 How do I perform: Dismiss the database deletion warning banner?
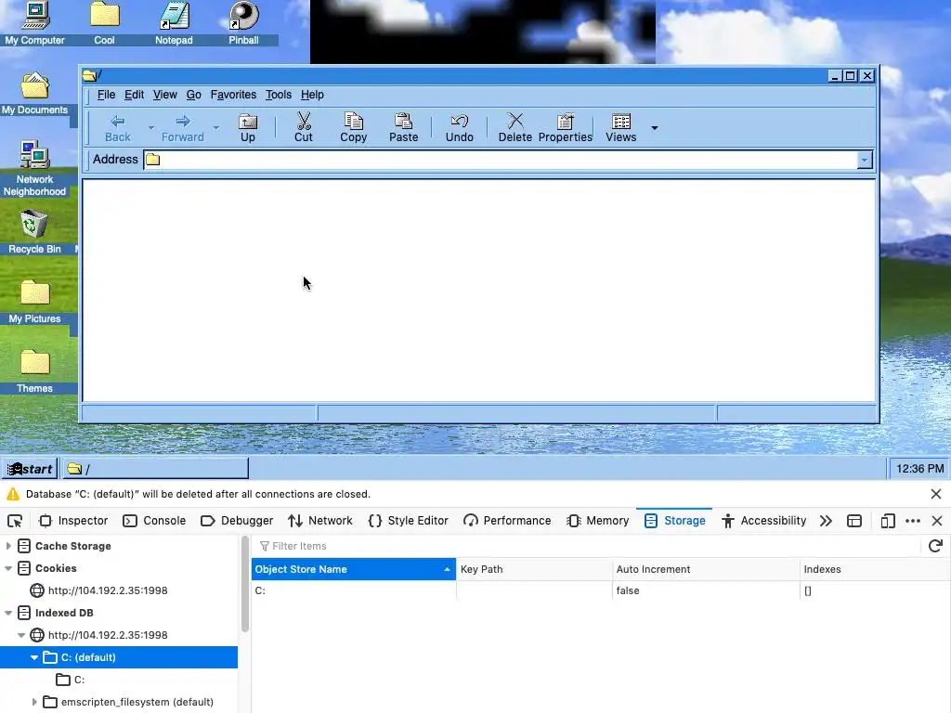click(x=936, y=494)
